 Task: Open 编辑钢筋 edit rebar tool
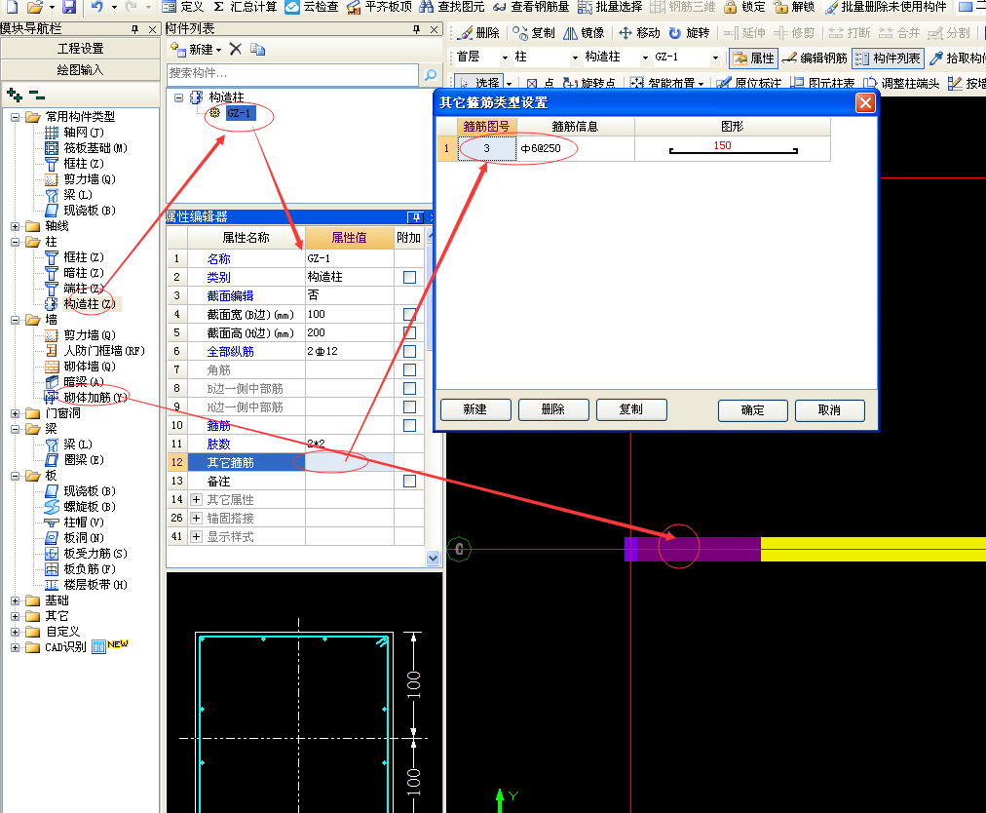click(x=815, y=58)
